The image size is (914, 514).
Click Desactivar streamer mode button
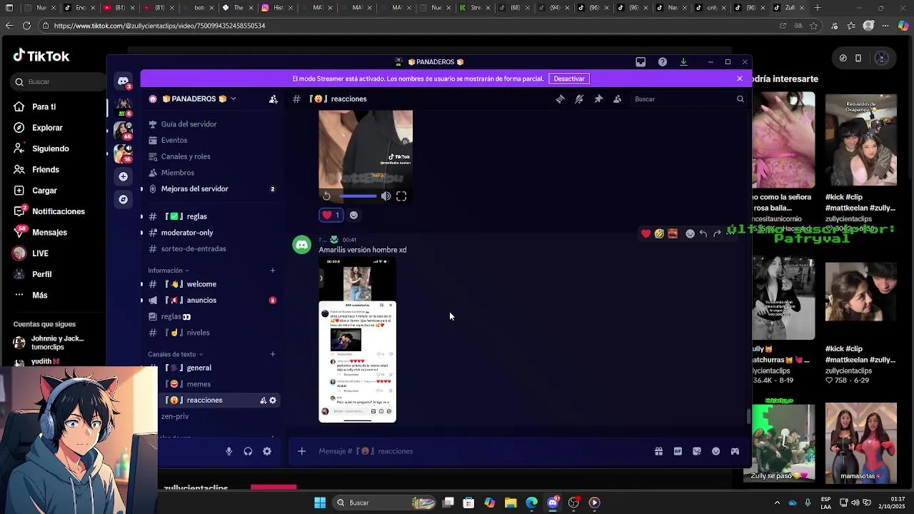coord(569,79)
